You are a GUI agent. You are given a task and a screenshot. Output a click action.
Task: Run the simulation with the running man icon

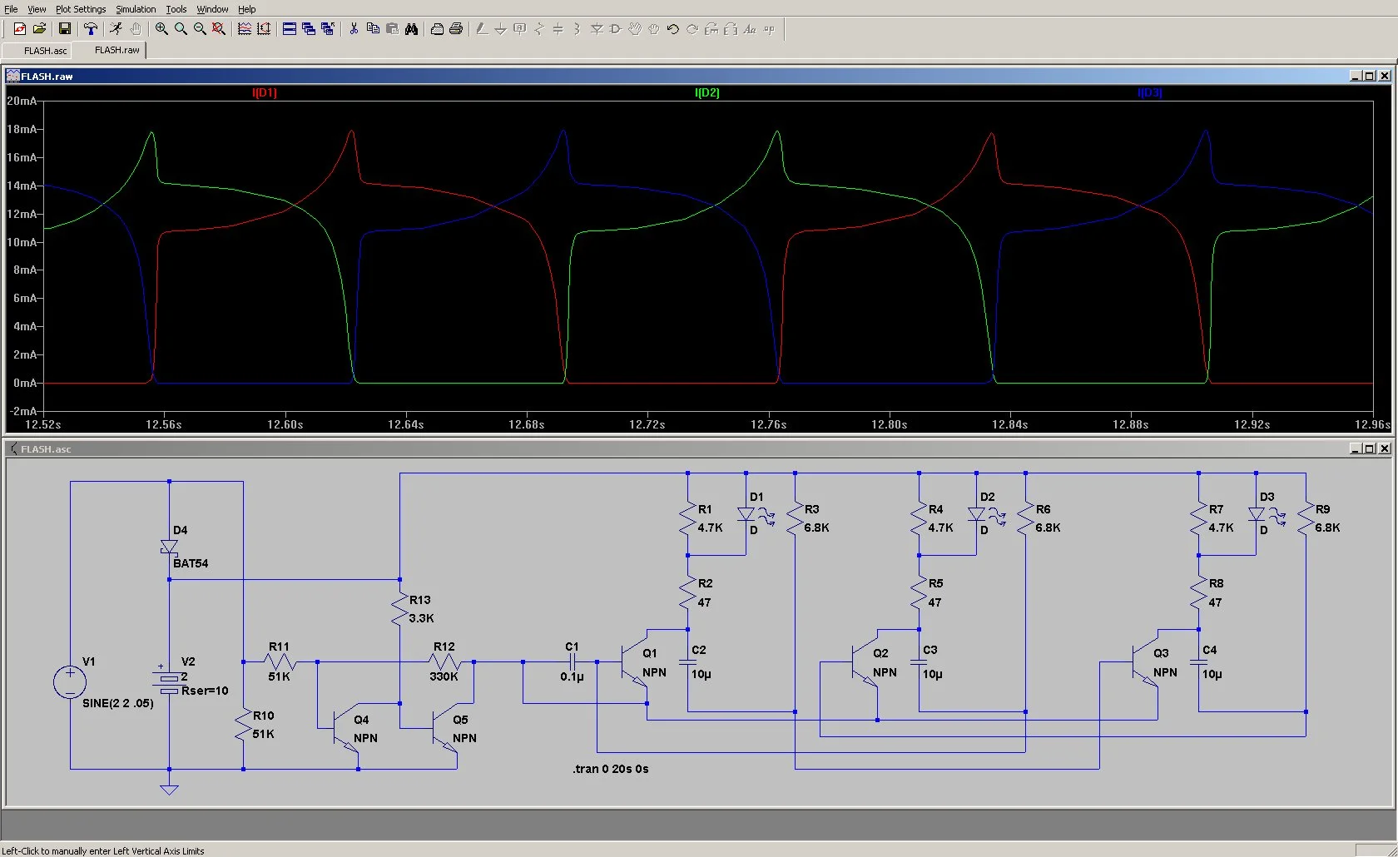click(x=116, y=29)
